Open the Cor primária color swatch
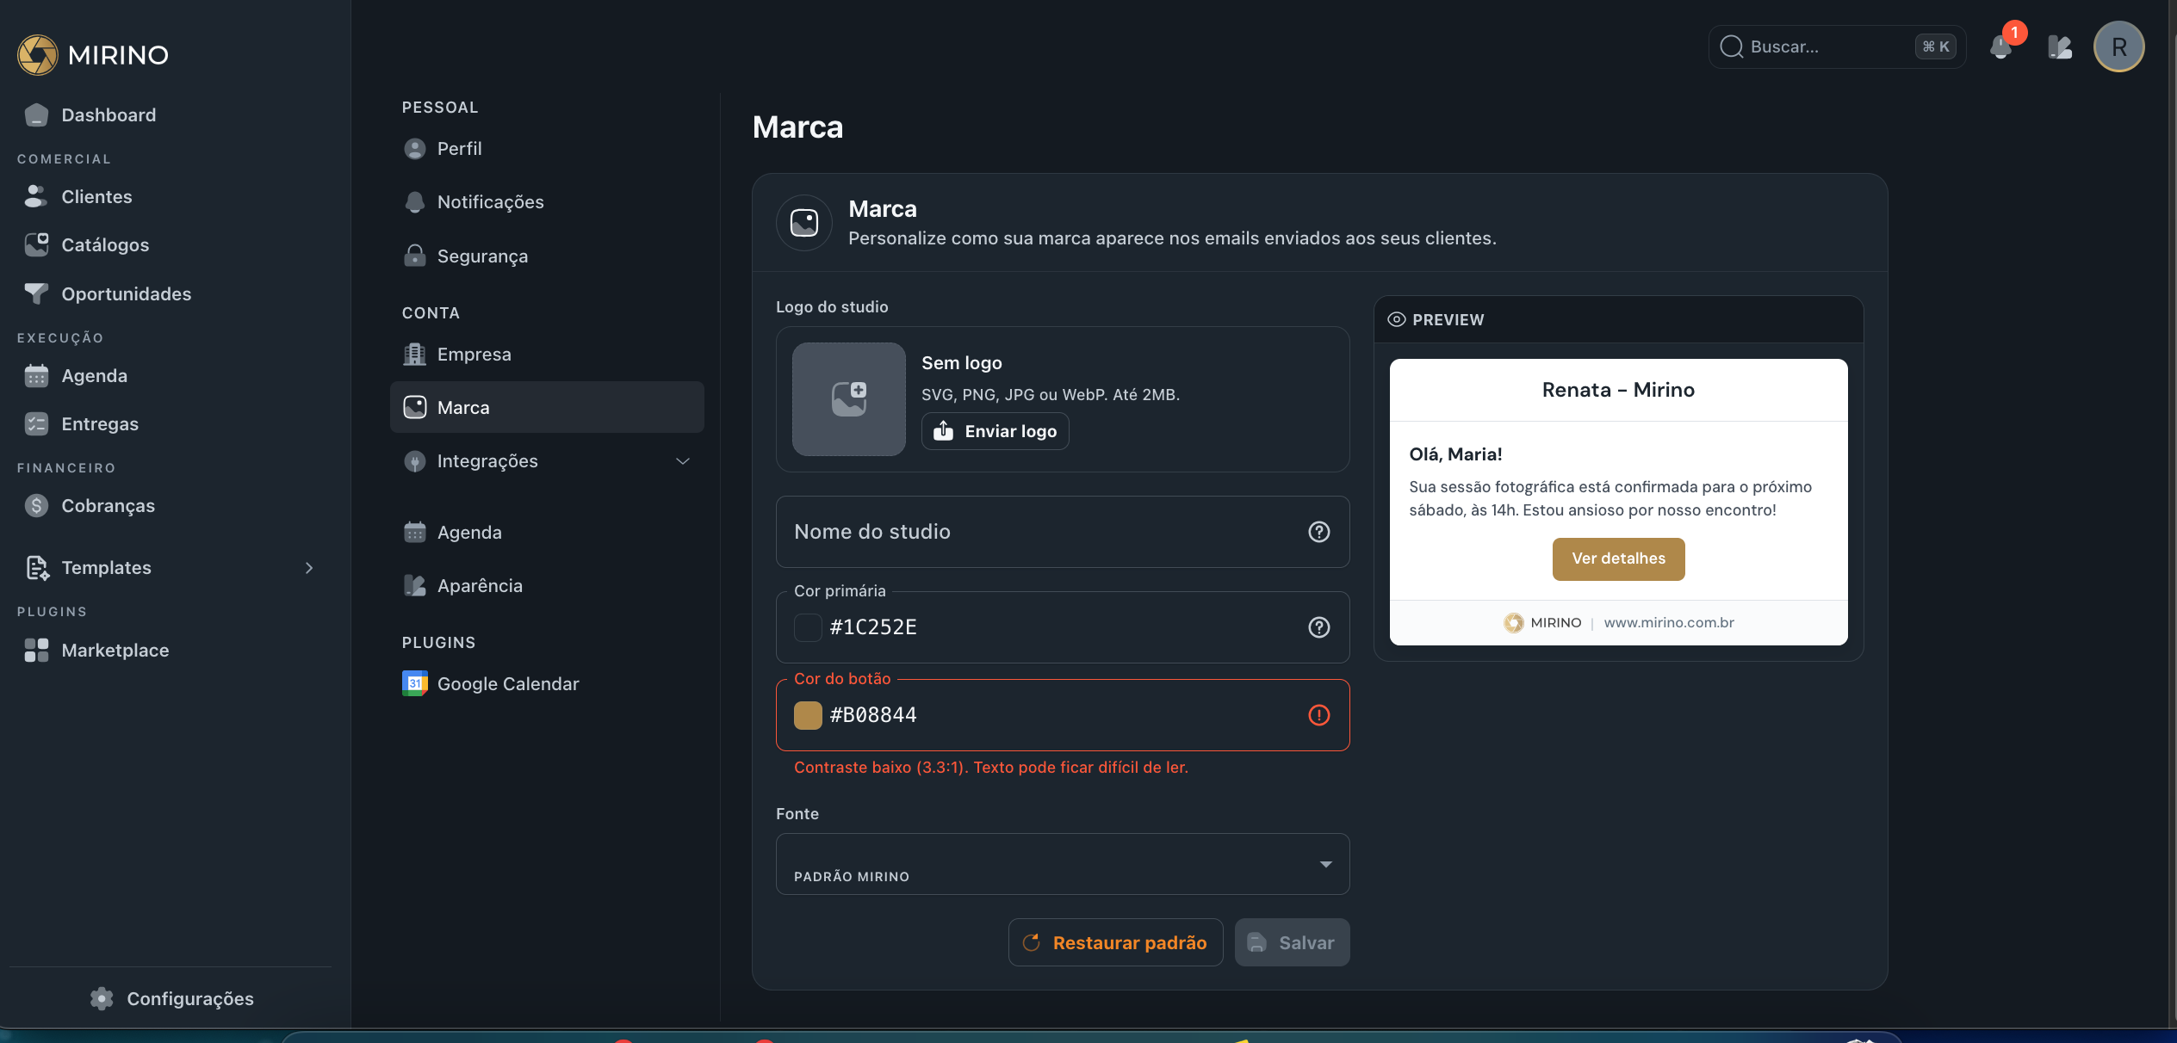Image resolution: width=2177 pixels, height=1043 pixels. (x=808, y=627)
